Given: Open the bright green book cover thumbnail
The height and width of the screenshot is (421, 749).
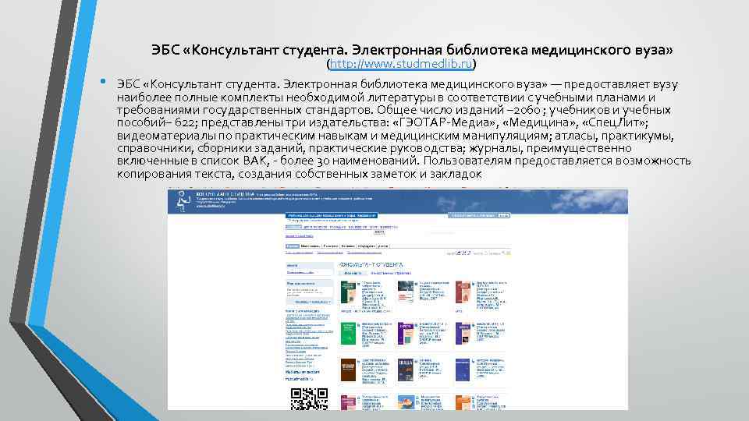Looking at the screenshot, I should coord(348,333).
